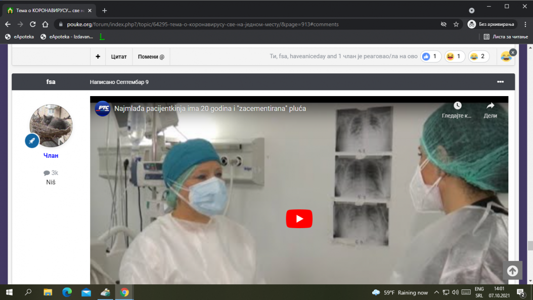The width and height of the screenshot is (533, 300).
Task: Open a new browser tab
Action: [104, 11]
